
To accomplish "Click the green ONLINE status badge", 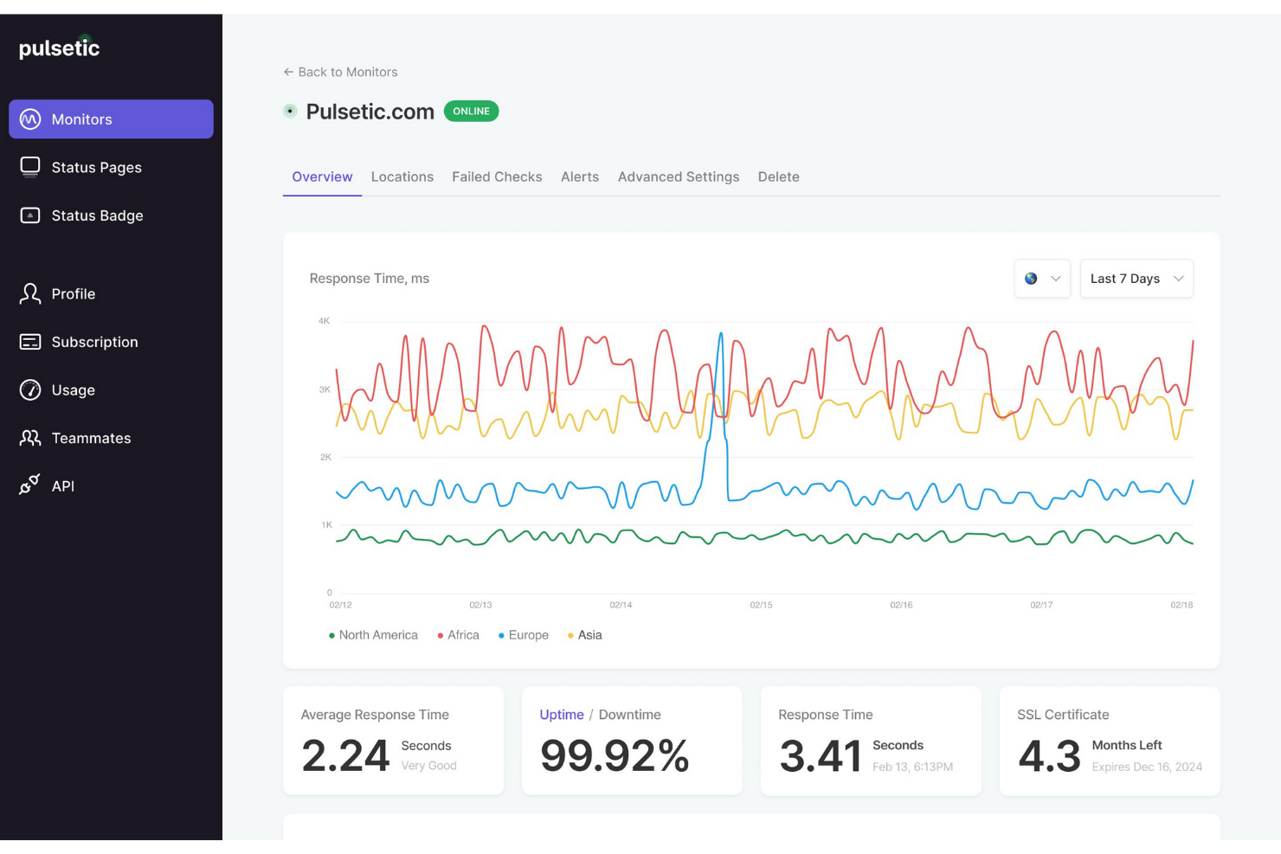I will 471,111.
